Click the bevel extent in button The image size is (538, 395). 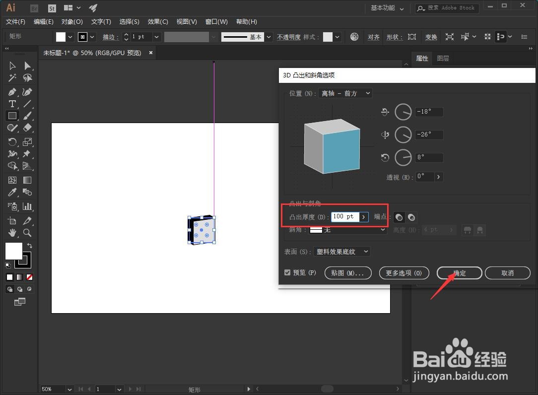pyautogui.click(x=468, y=230)
